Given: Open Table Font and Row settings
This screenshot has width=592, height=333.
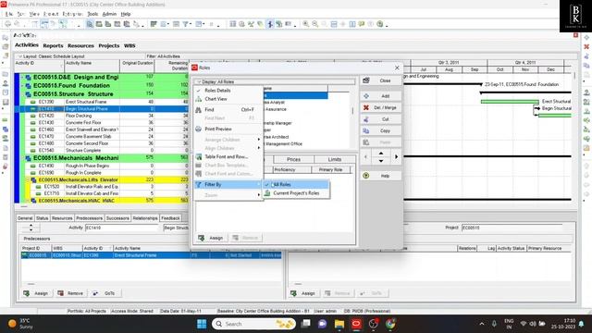Looking at the screenshot, I should [228, 156].
